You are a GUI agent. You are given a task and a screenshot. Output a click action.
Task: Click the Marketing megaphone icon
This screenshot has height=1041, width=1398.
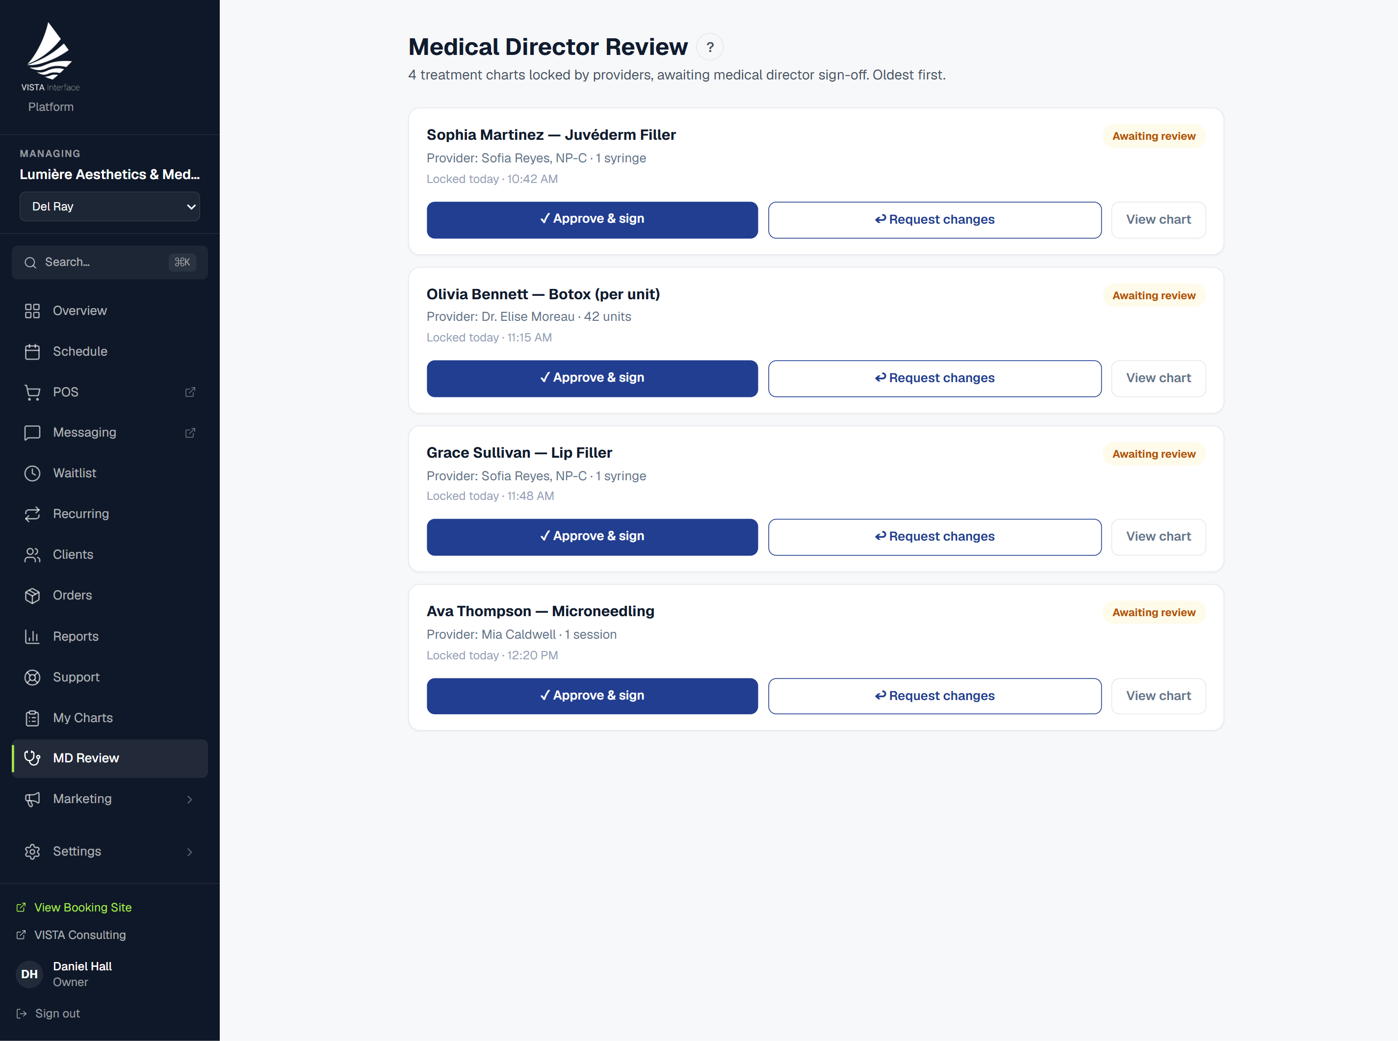click(x=32, y=799)
